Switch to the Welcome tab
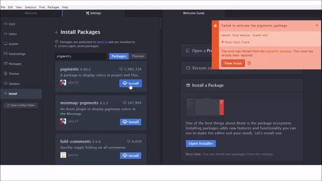The width and height of the screenshot is (322, 181). (31, 13)
